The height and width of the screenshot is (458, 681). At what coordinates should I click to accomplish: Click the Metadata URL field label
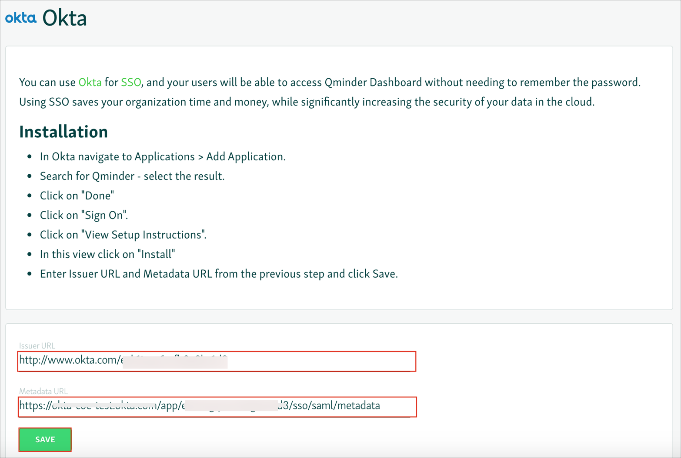pyautogui.click(x=43, y=391)
